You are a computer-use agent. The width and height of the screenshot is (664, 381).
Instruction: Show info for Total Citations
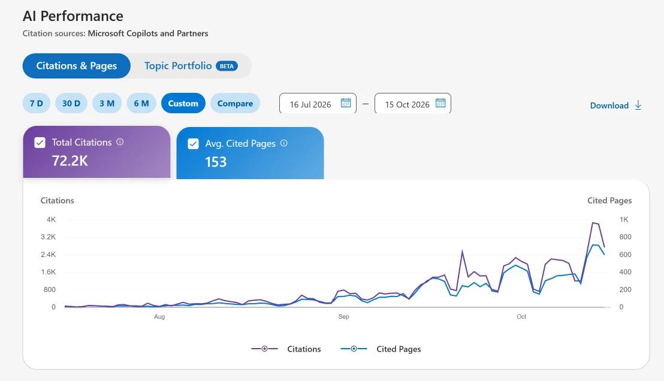120,142
